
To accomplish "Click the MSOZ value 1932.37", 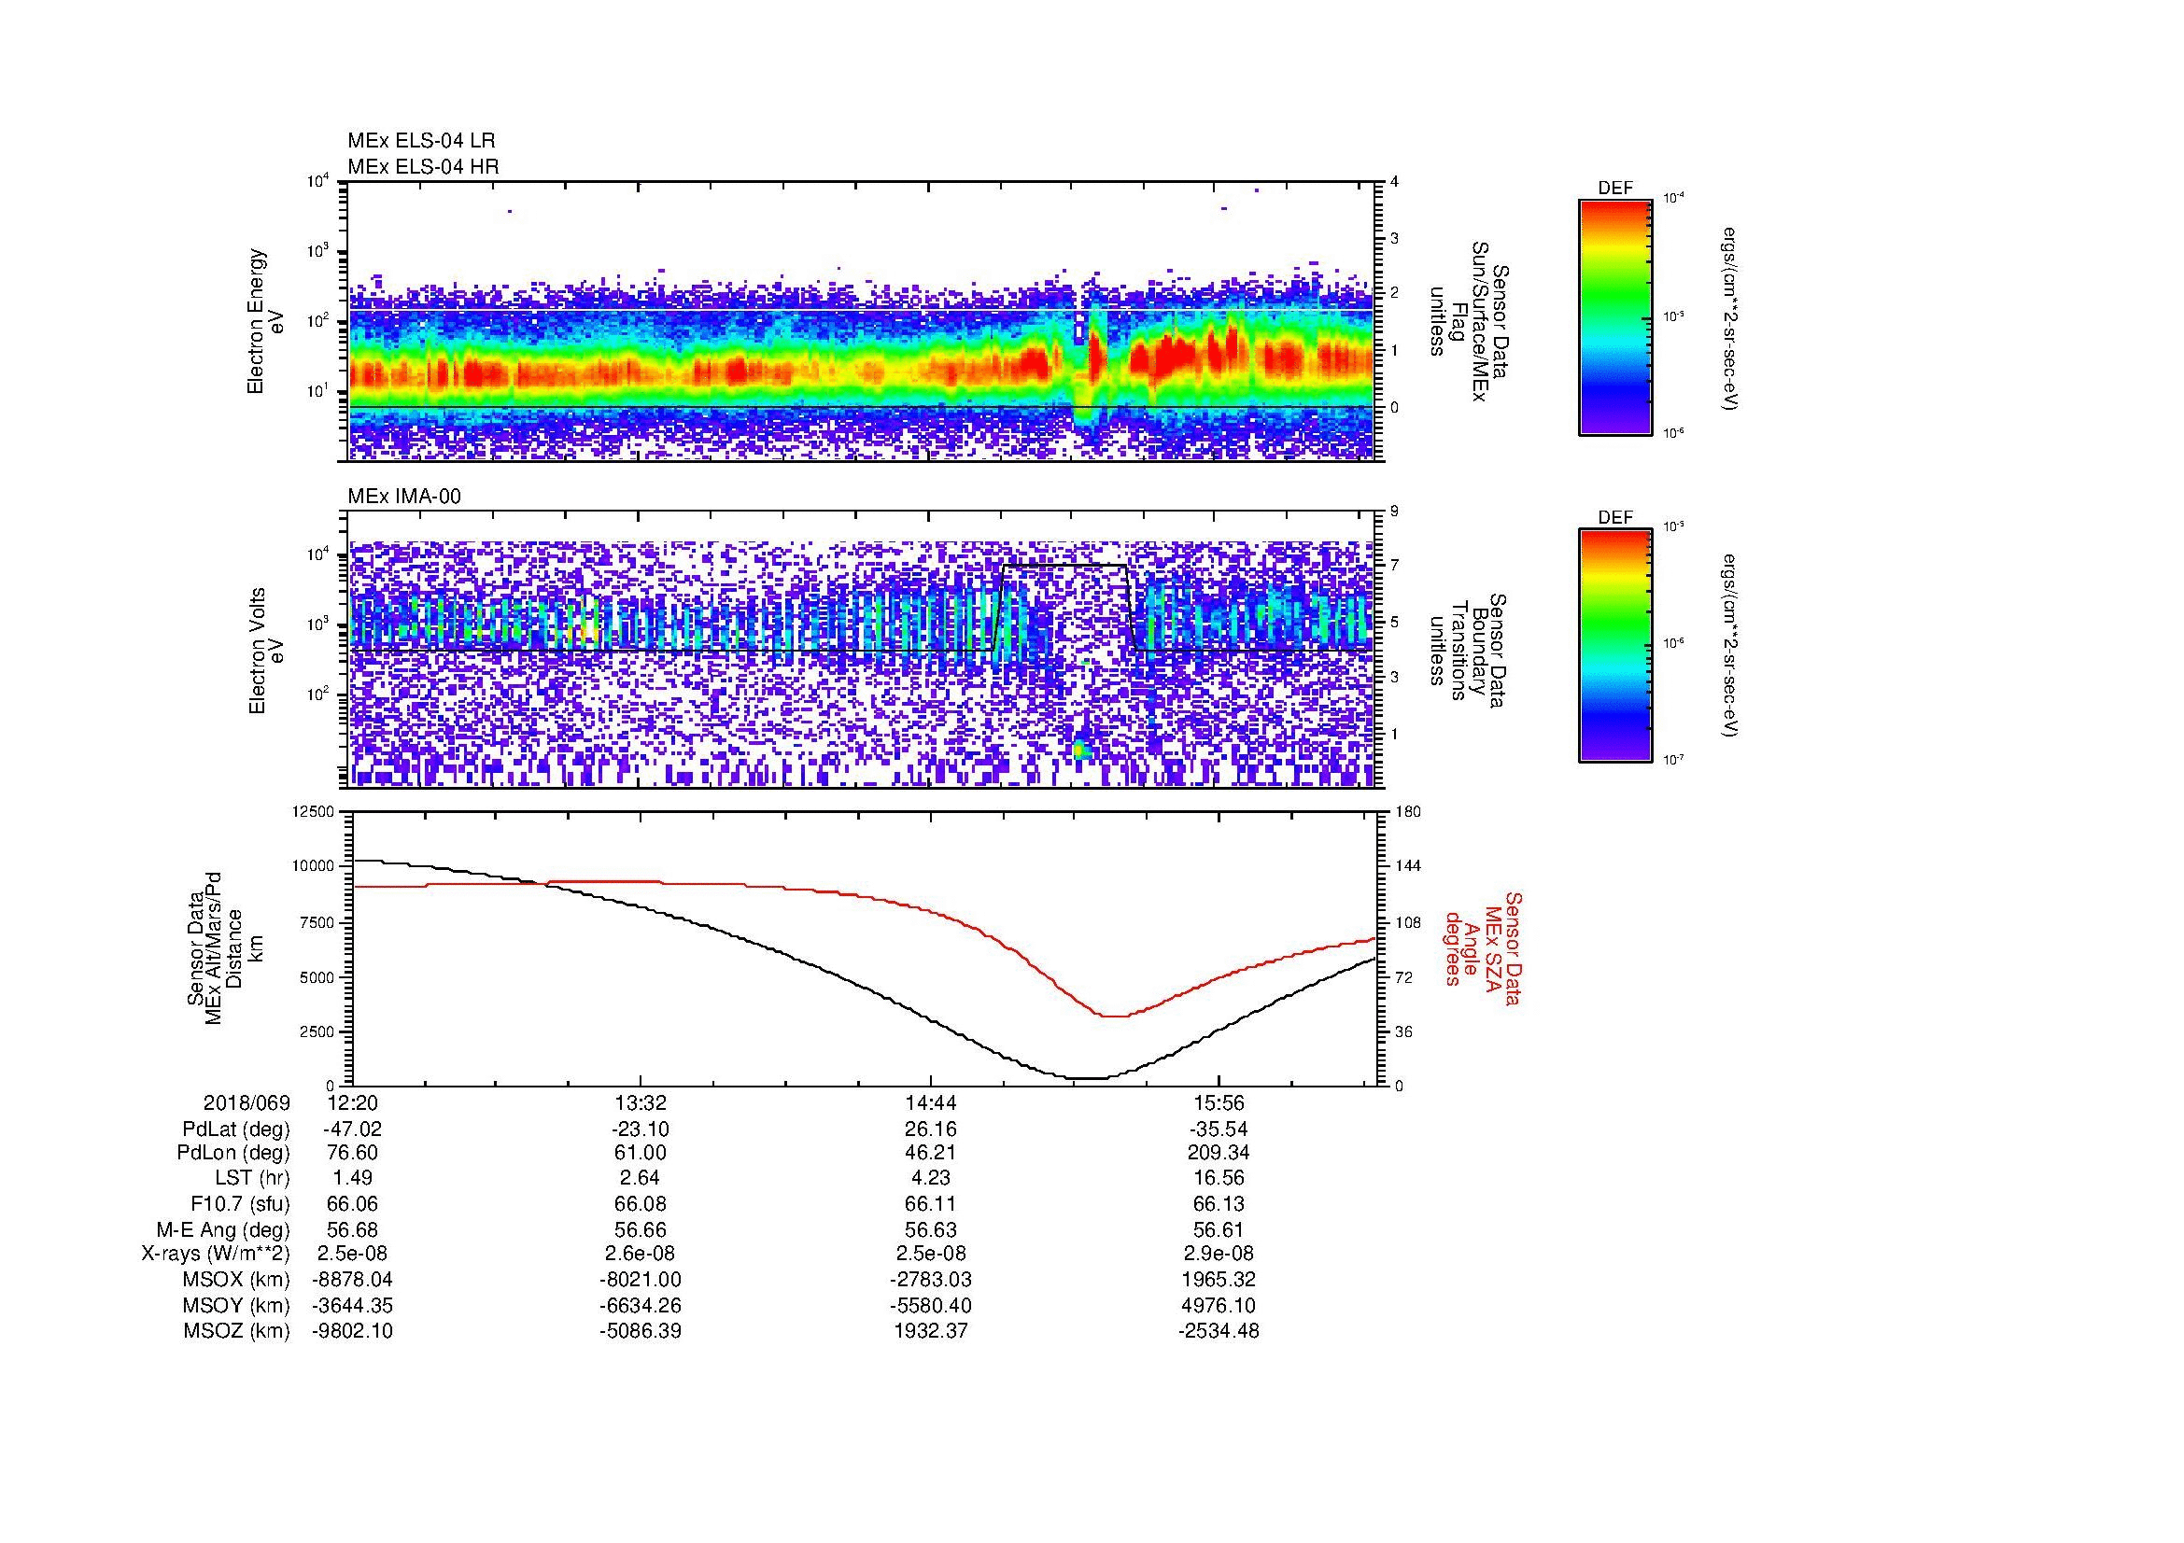I will pyautogui.click(x=930, y=1331).
